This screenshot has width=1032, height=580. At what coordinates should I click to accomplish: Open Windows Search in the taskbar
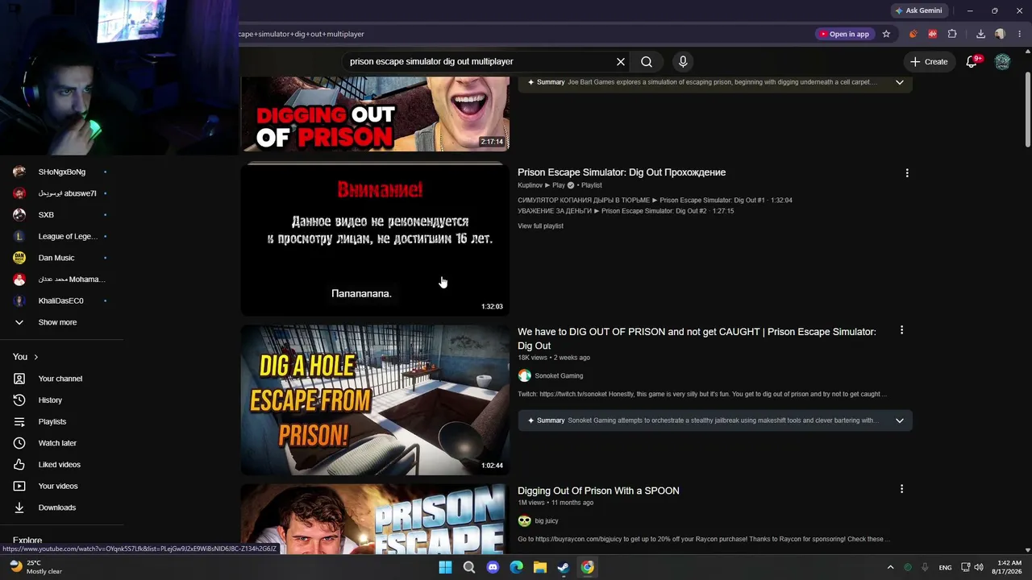coord(469,567)
